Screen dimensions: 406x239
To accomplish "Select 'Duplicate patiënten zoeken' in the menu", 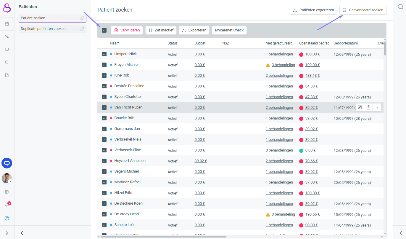I will click(43, 29).
